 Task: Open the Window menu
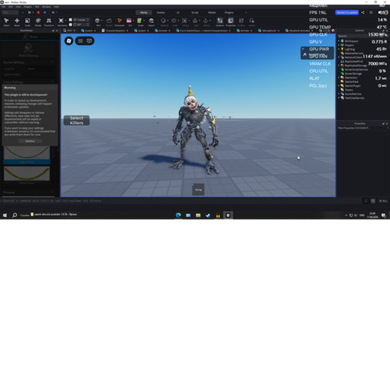46,7
